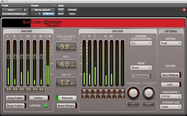This screenshot has height=116, width=187.
Task: Click the CTR WIDTH knob
Action: (149, 93)
